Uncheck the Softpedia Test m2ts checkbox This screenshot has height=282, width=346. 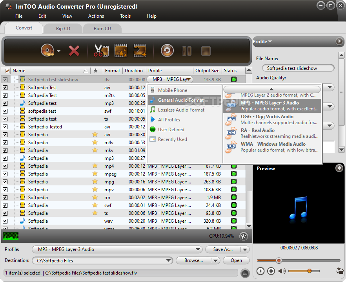point(5,95)
